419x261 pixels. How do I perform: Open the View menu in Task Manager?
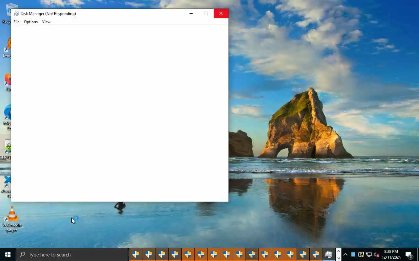click(x=46, y=22)
